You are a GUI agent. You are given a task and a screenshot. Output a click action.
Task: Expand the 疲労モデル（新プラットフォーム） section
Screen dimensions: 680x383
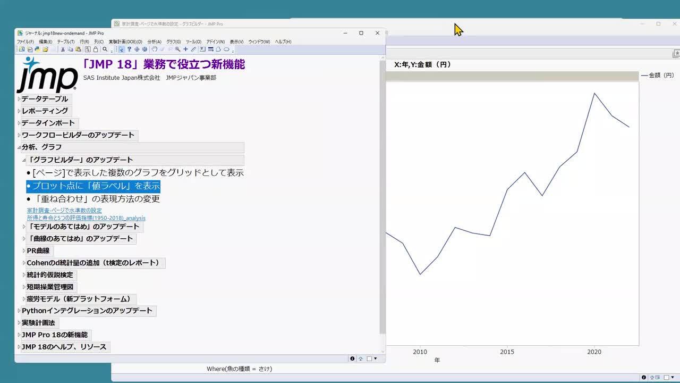click(x=24, y=299)
